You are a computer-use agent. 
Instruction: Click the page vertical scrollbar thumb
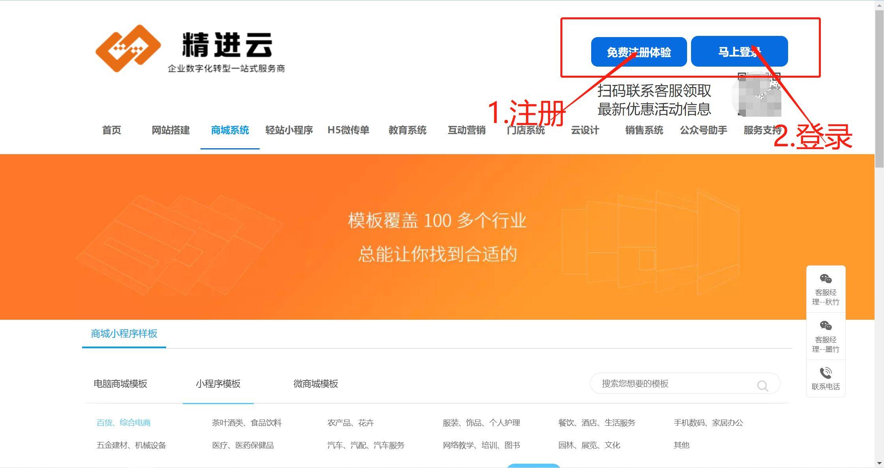(x=879, y=89)
